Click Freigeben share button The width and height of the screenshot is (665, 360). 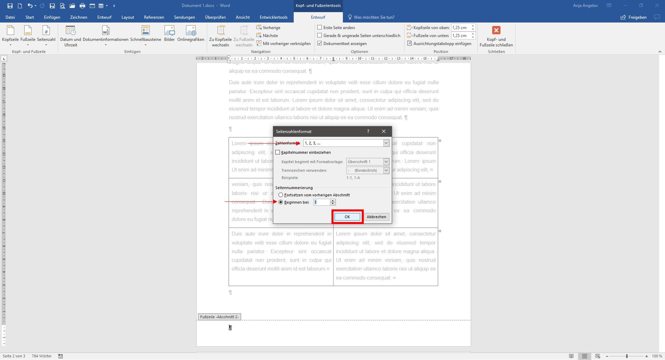pos(633,17)
